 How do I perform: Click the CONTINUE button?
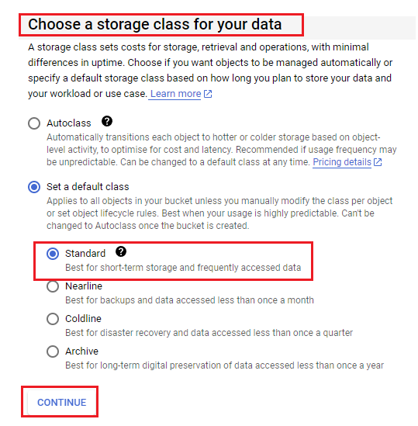62,403
